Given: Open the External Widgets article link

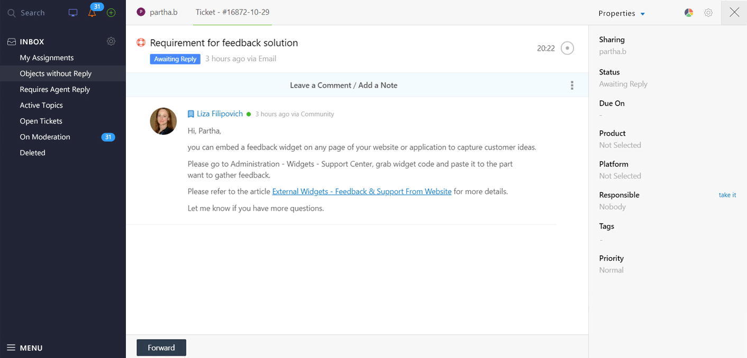Looking at the screenshot, I should tap(361, 192).
